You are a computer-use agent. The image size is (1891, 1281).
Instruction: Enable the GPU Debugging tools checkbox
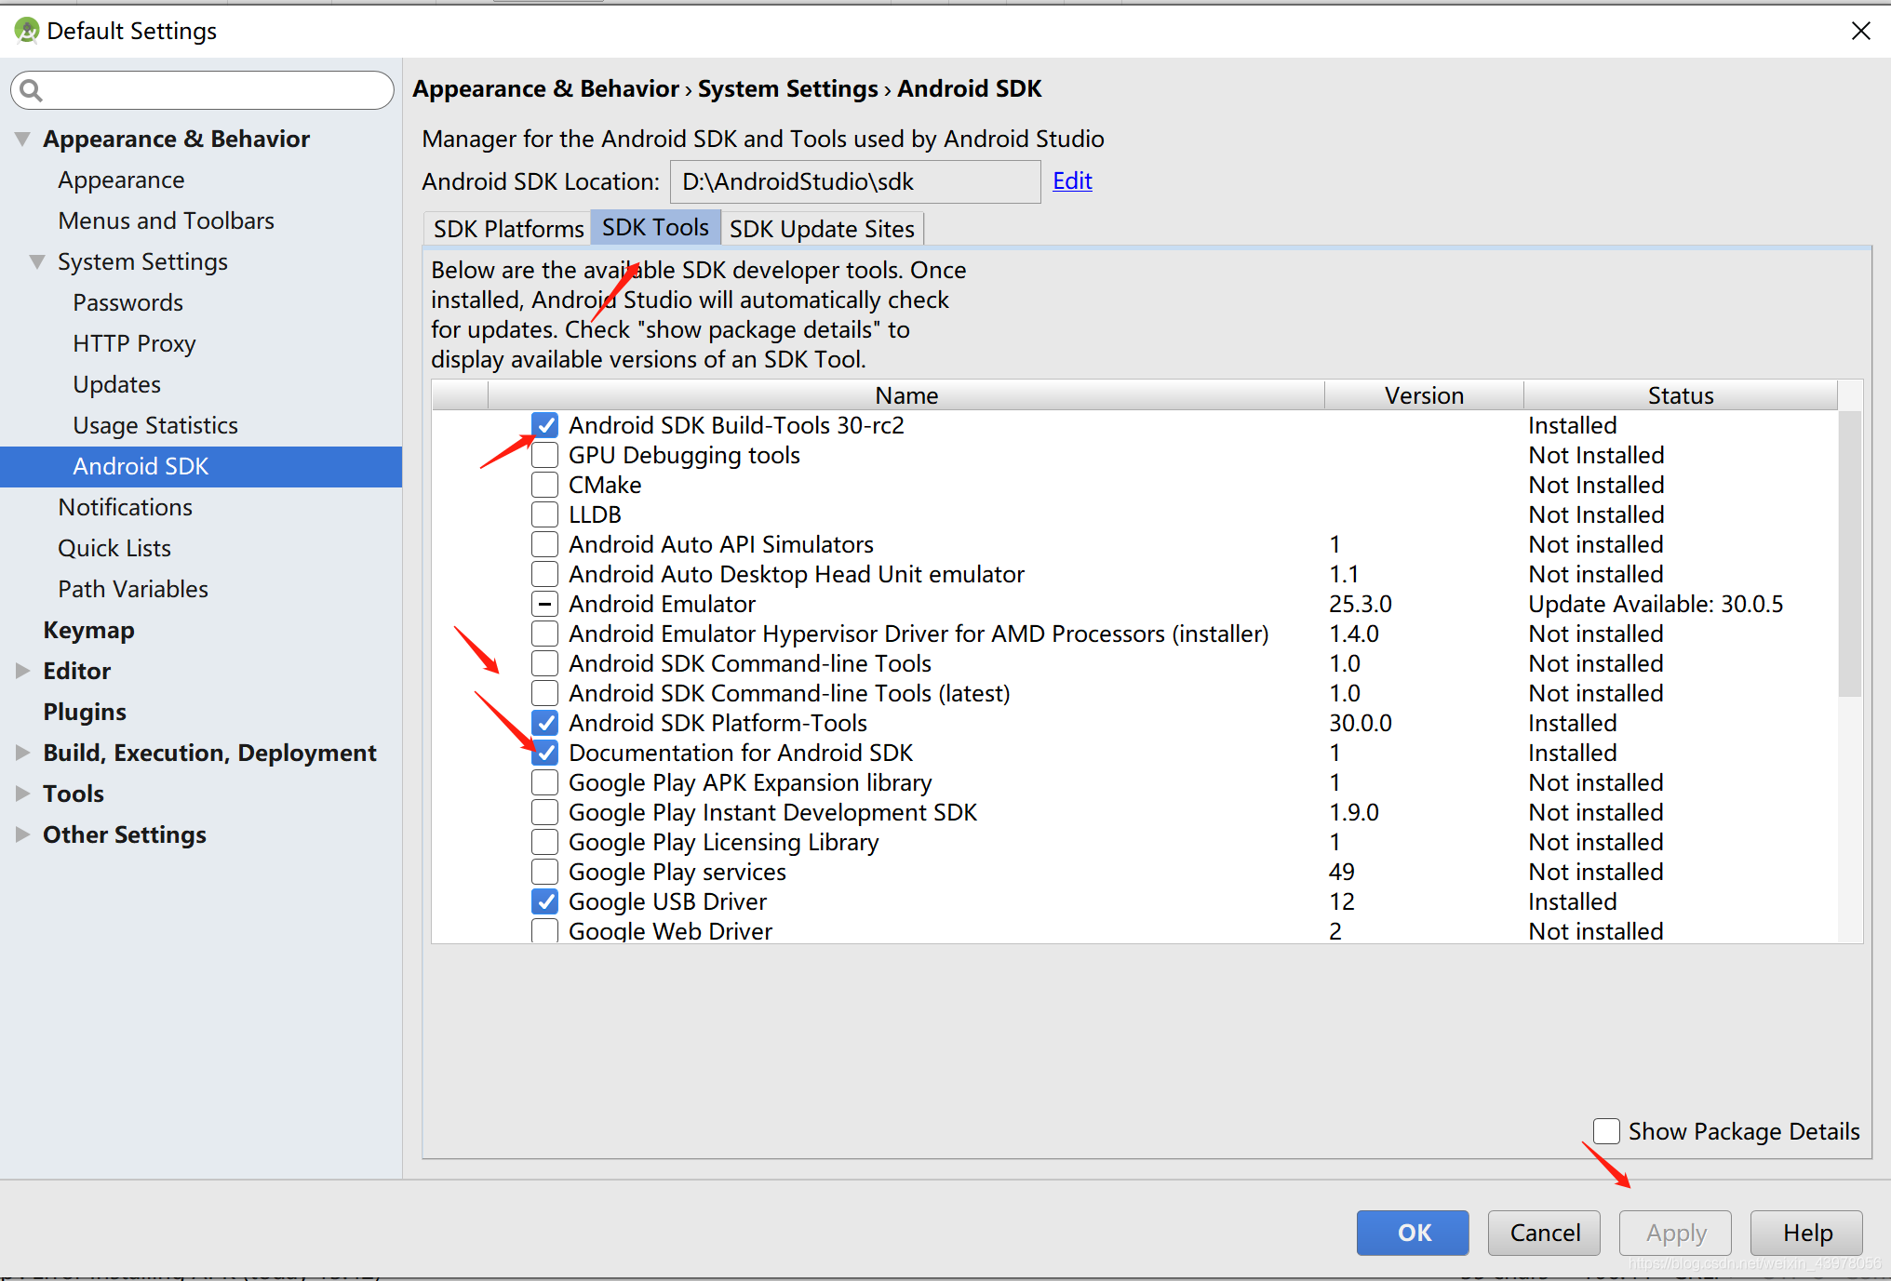(544, 454)
